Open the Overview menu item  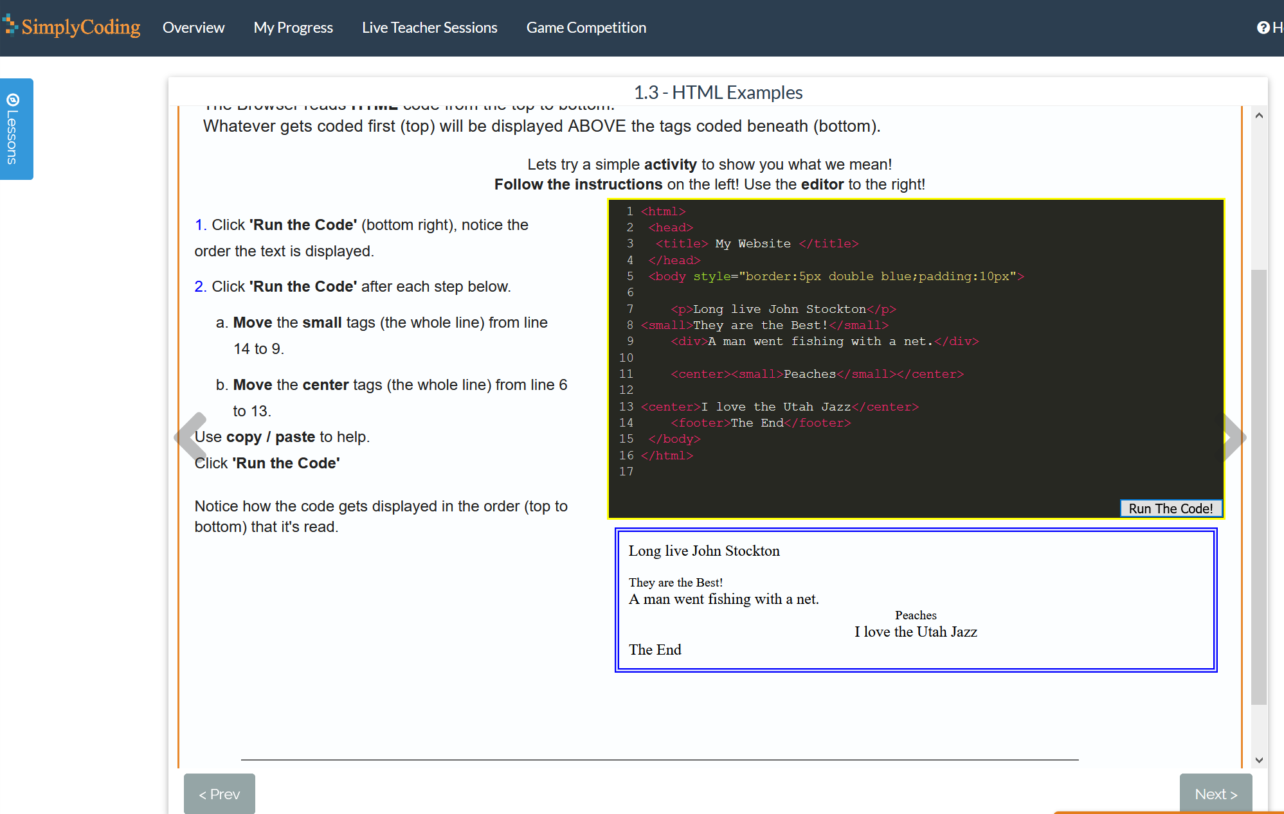pyautogui.click(x=194, y=28)
